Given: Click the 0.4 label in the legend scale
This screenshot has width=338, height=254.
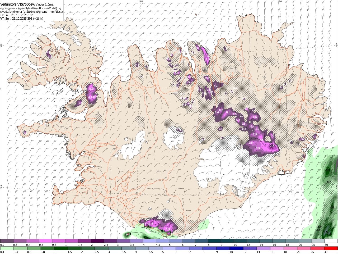Looking at the screenshot, I should (x=28, y=245).
